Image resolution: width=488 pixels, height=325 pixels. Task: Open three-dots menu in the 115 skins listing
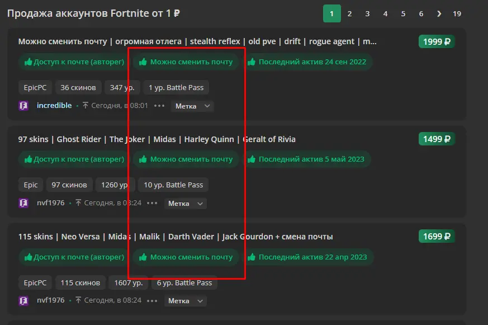point(152,301)
